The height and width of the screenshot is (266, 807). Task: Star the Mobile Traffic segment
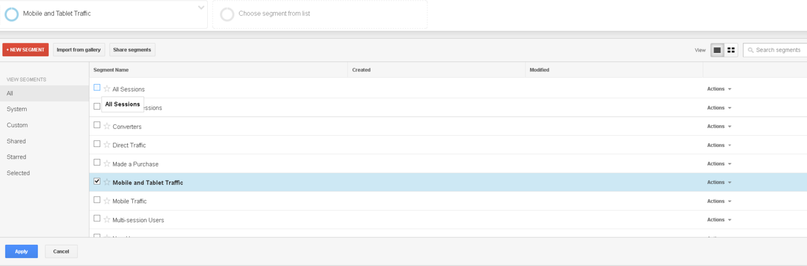107,201
